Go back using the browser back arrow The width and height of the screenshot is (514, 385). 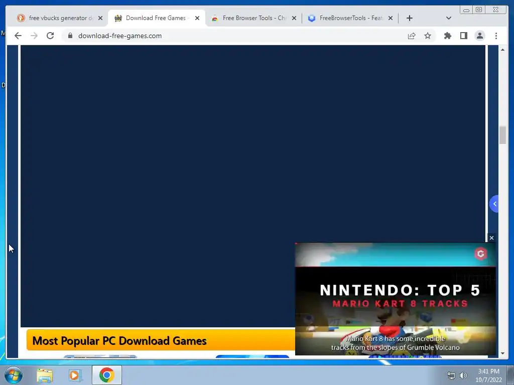tap(18, 36)
